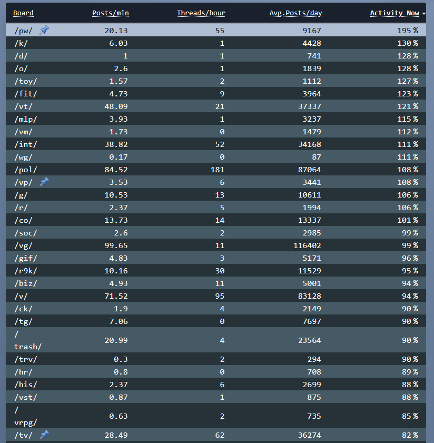Select the /wg/ board name
This screenshot has height=443, width=434.
click(x=24, y=157)
